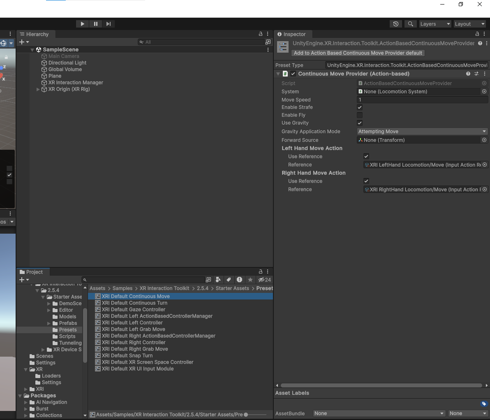Click the Search by Type icon
This screenshot has width=490, height=420.
(x=218, y=280)
